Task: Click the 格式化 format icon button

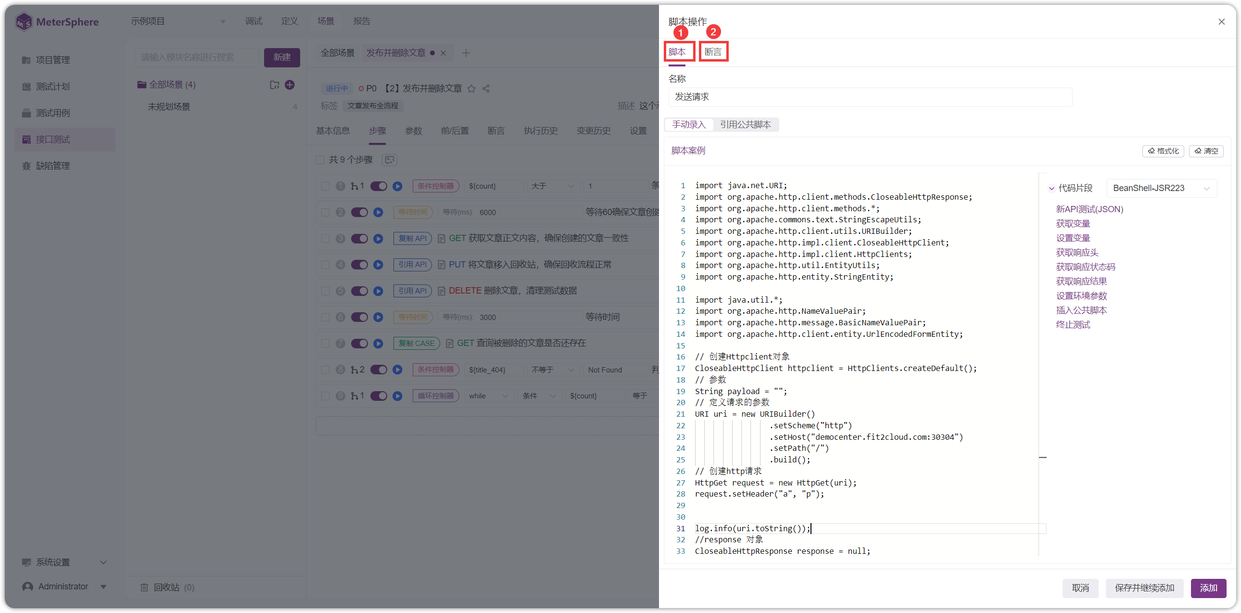Action: (1163, 151)
